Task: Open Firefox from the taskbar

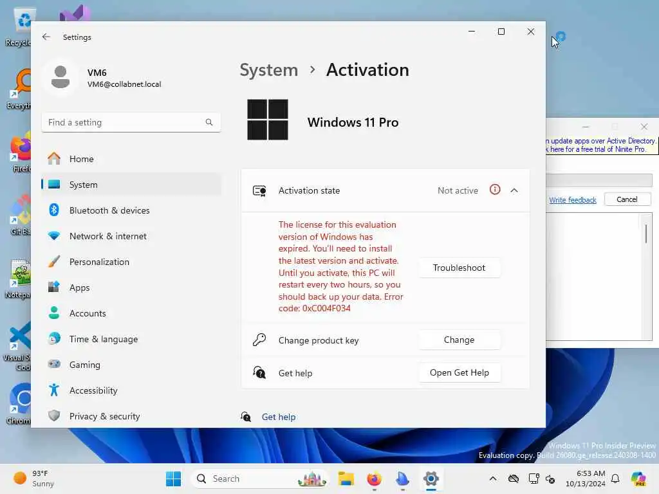Action: [374, 479]
